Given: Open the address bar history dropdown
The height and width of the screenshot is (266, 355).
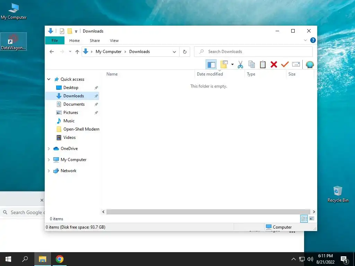Looking at the screenshot, I should coord(174,52).
